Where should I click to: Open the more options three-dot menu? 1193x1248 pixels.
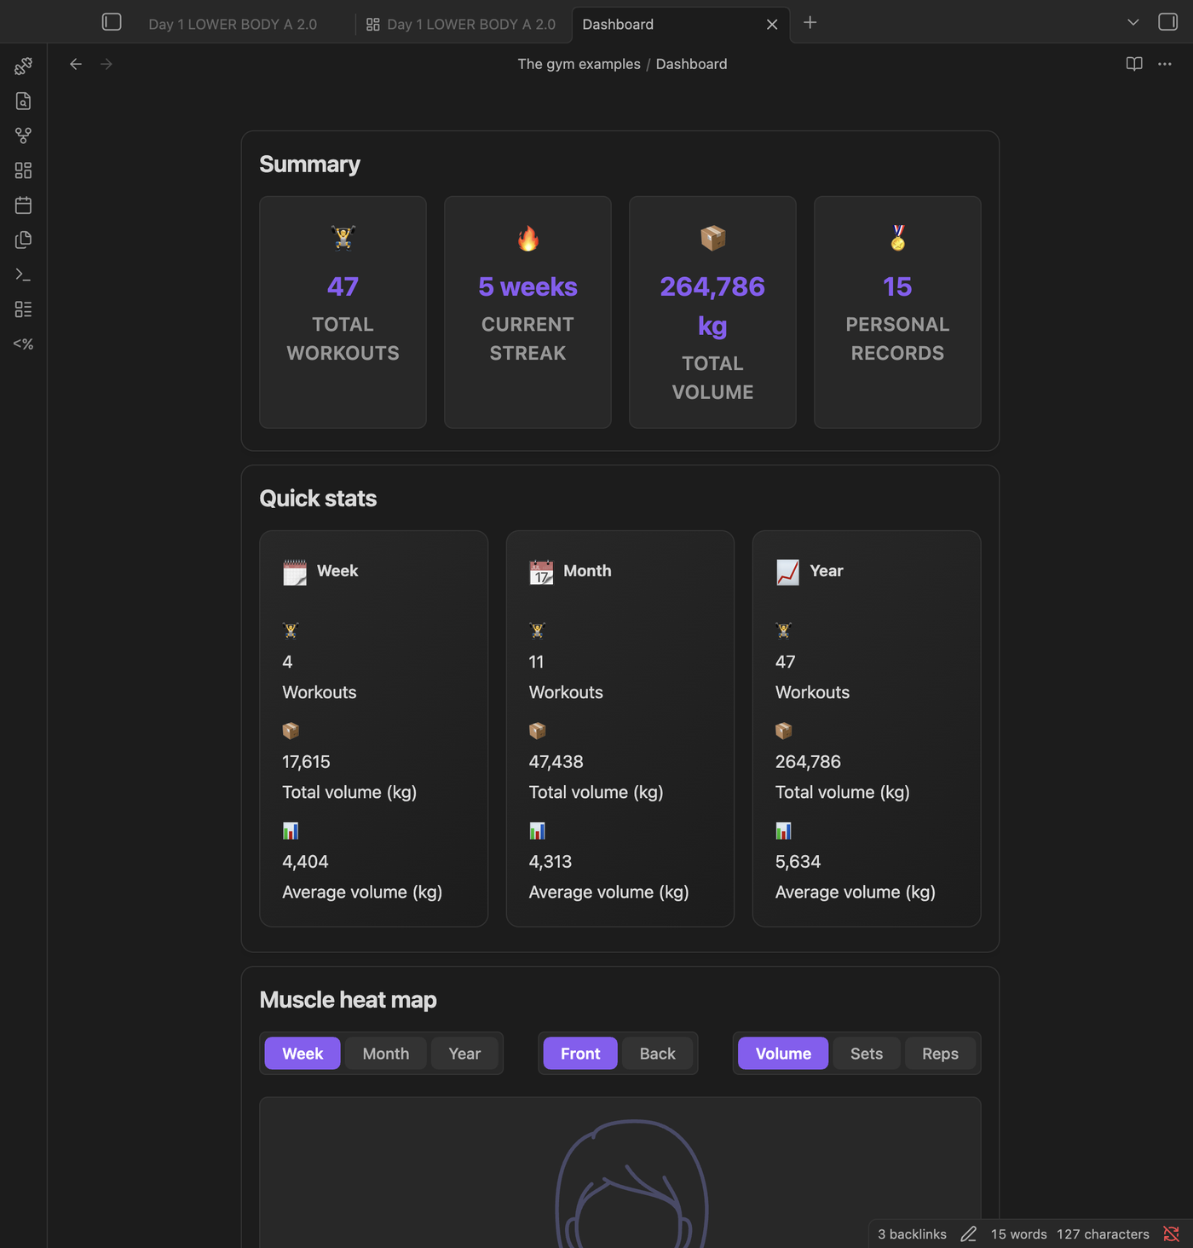[1165, 64]
